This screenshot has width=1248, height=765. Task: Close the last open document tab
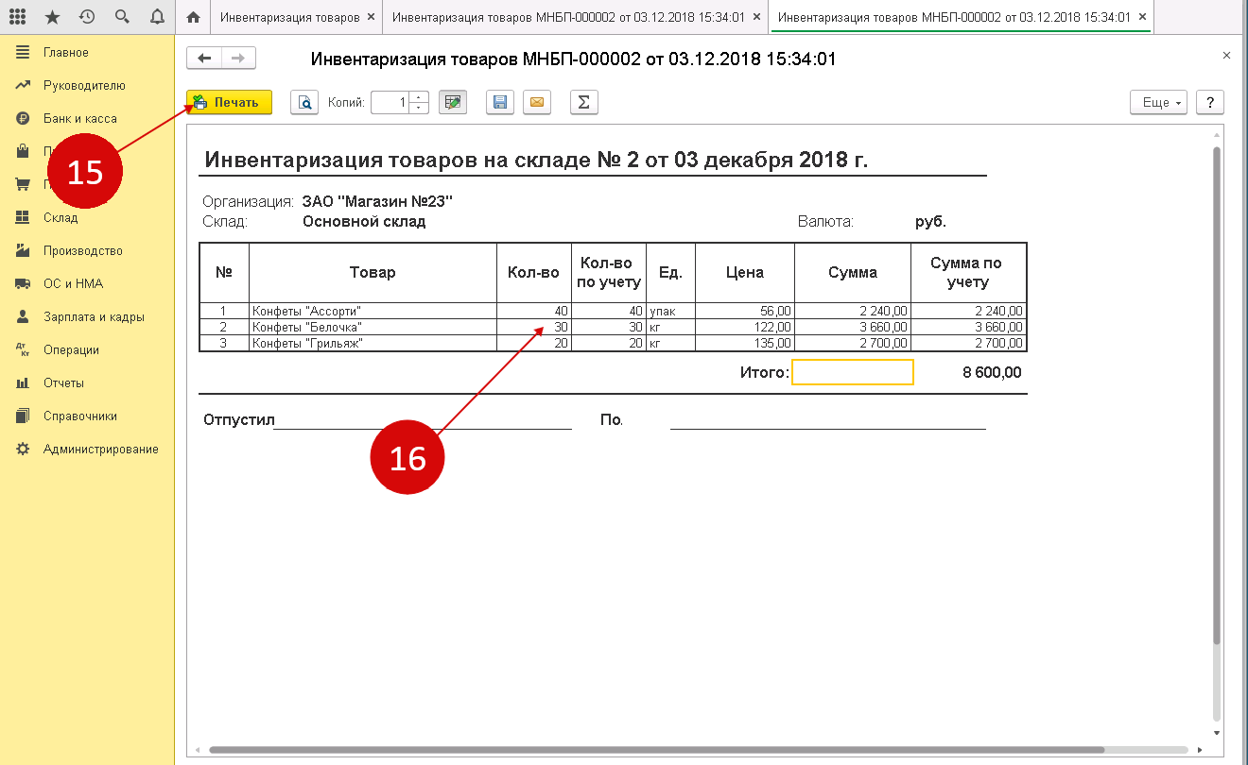point(1142,17)
